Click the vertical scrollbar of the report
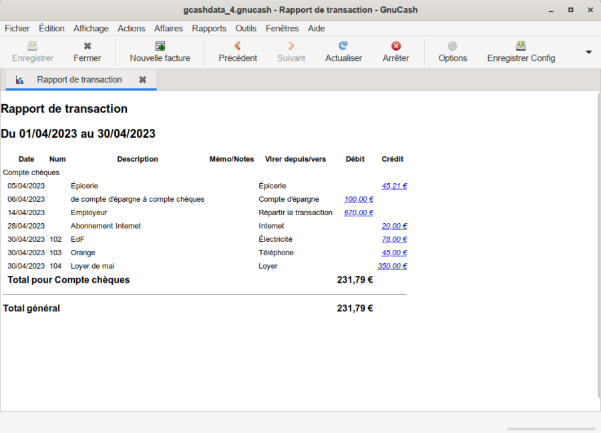Screen dimensions: 601x433 [x=598, y=247]
